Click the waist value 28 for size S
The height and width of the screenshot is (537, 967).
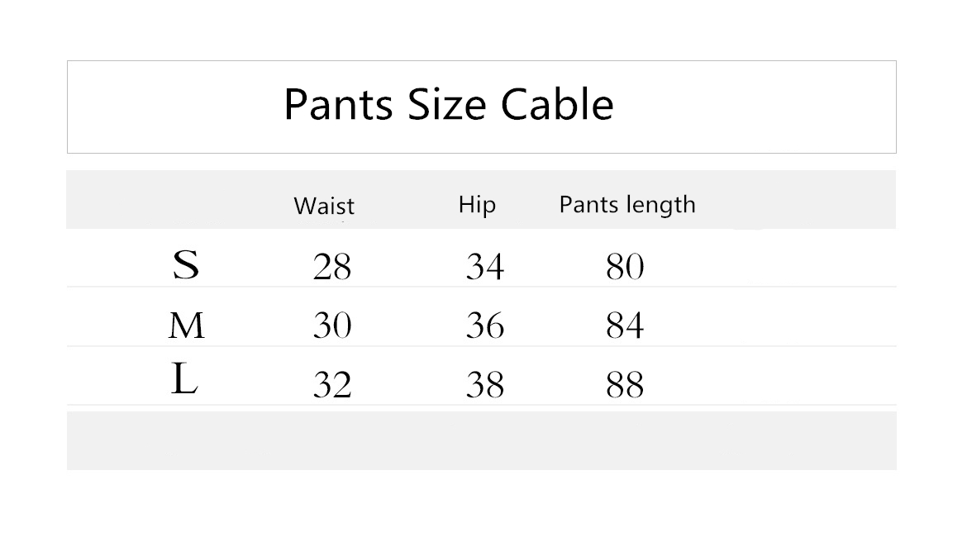click(332, 267)
